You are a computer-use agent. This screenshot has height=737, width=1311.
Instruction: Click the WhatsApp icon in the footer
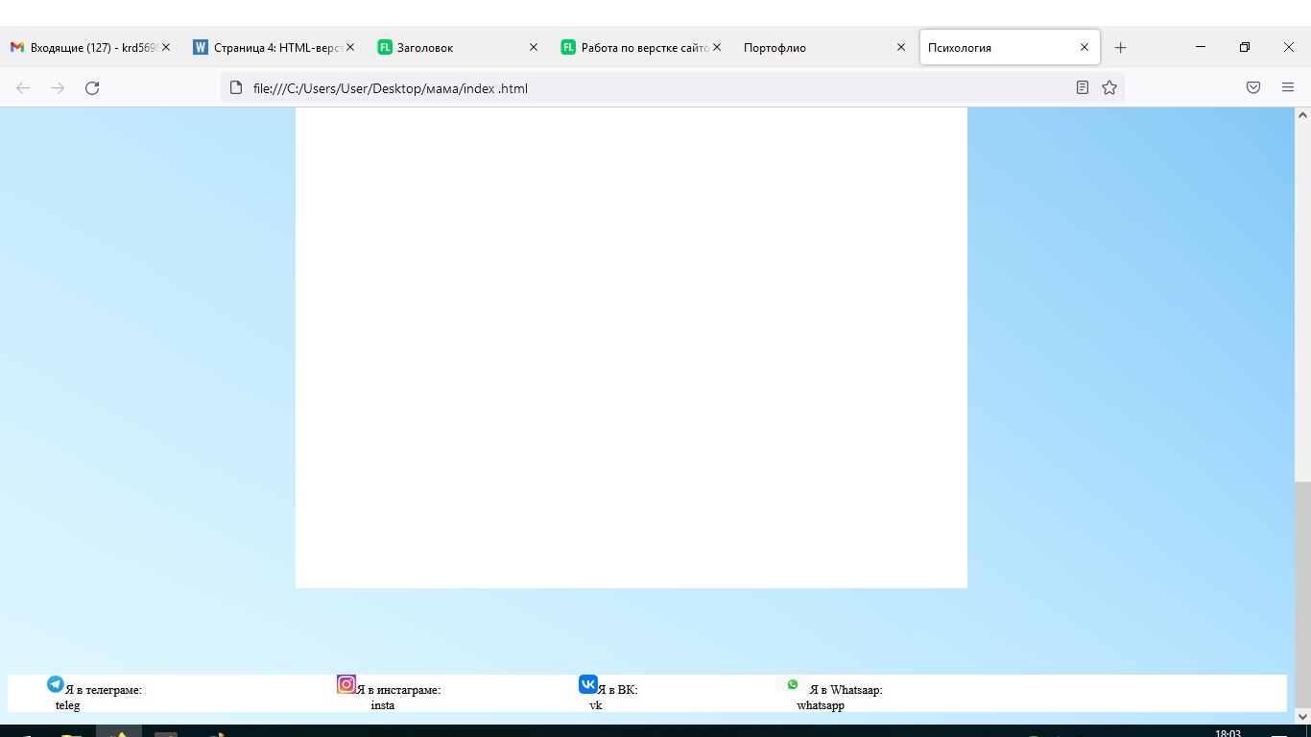coord(793,684)
